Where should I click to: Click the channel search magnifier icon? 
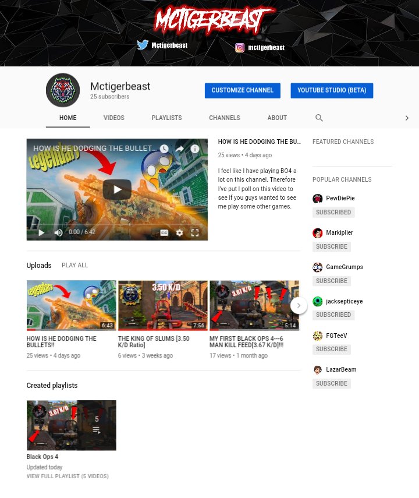coord(319,118)
